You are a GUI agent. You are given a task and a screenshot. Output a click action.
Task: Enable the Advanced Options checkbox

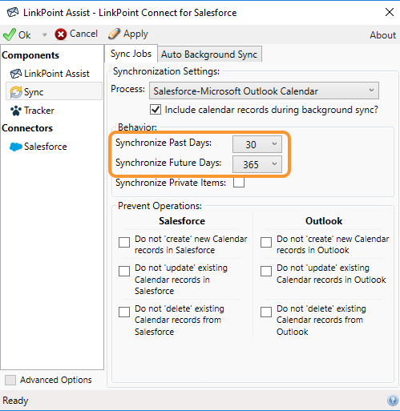coord(10,380)
